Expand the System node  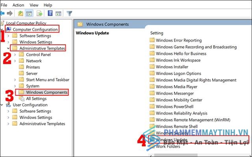15,86
